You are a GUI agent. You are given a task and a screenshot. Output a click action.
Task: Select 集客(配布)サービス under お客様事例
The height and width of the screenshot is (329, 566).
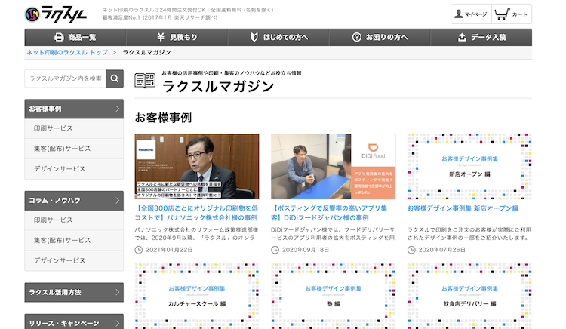tap(74, 149)
